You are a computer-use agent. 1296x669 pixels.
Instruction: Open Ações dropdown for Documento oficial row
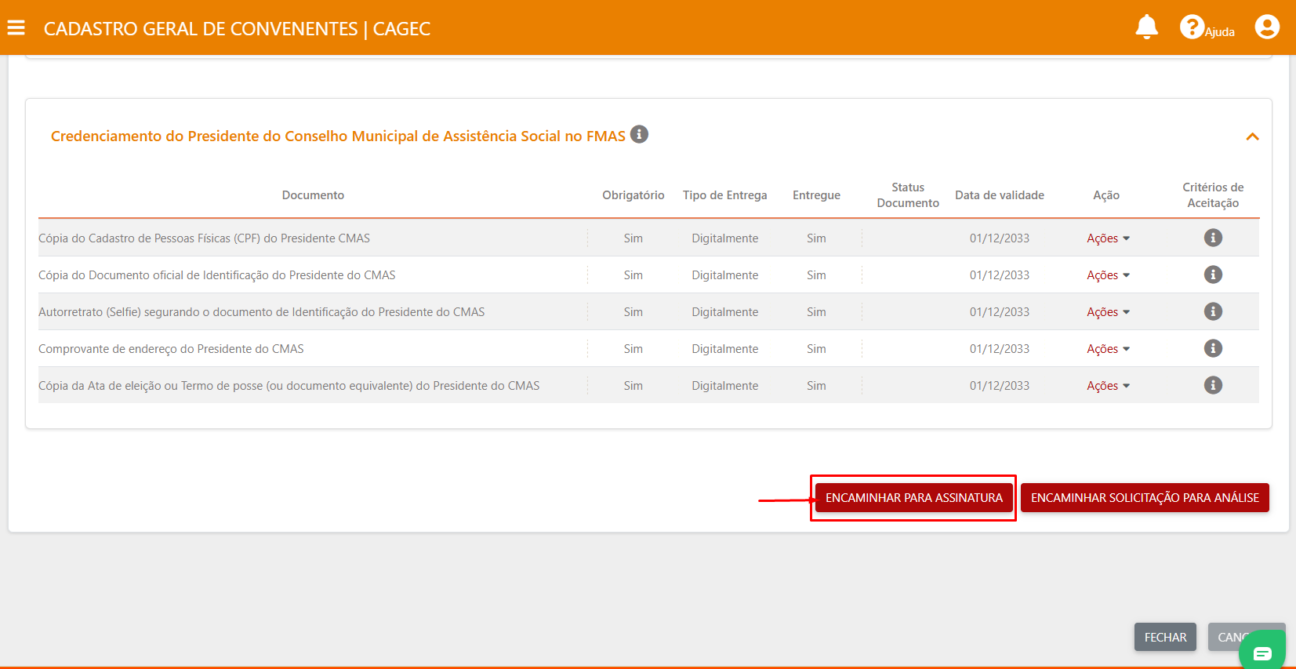[1107, 275]
